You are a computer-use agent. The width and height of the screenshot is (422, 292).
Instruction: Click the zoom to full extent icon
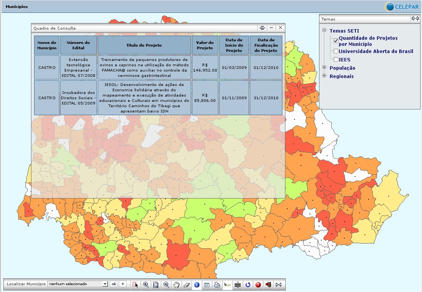(x=156, y=284)
